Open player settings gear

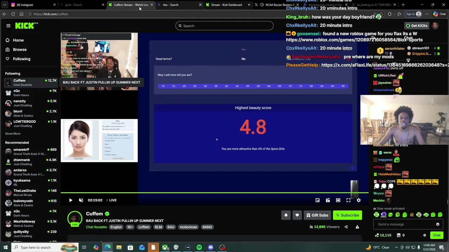point(358,200)
